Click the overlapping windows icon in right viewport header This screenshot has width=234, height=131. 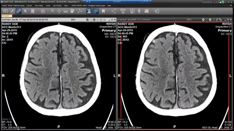click(x=220, y=20)
